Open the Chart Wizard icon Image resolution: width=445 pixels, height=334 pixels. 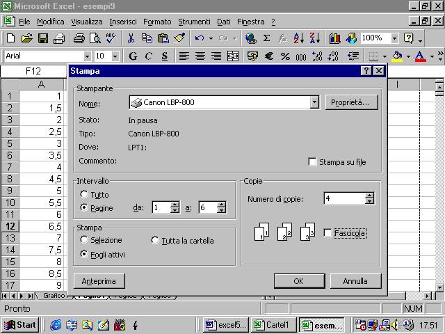(x=335, y=38)
